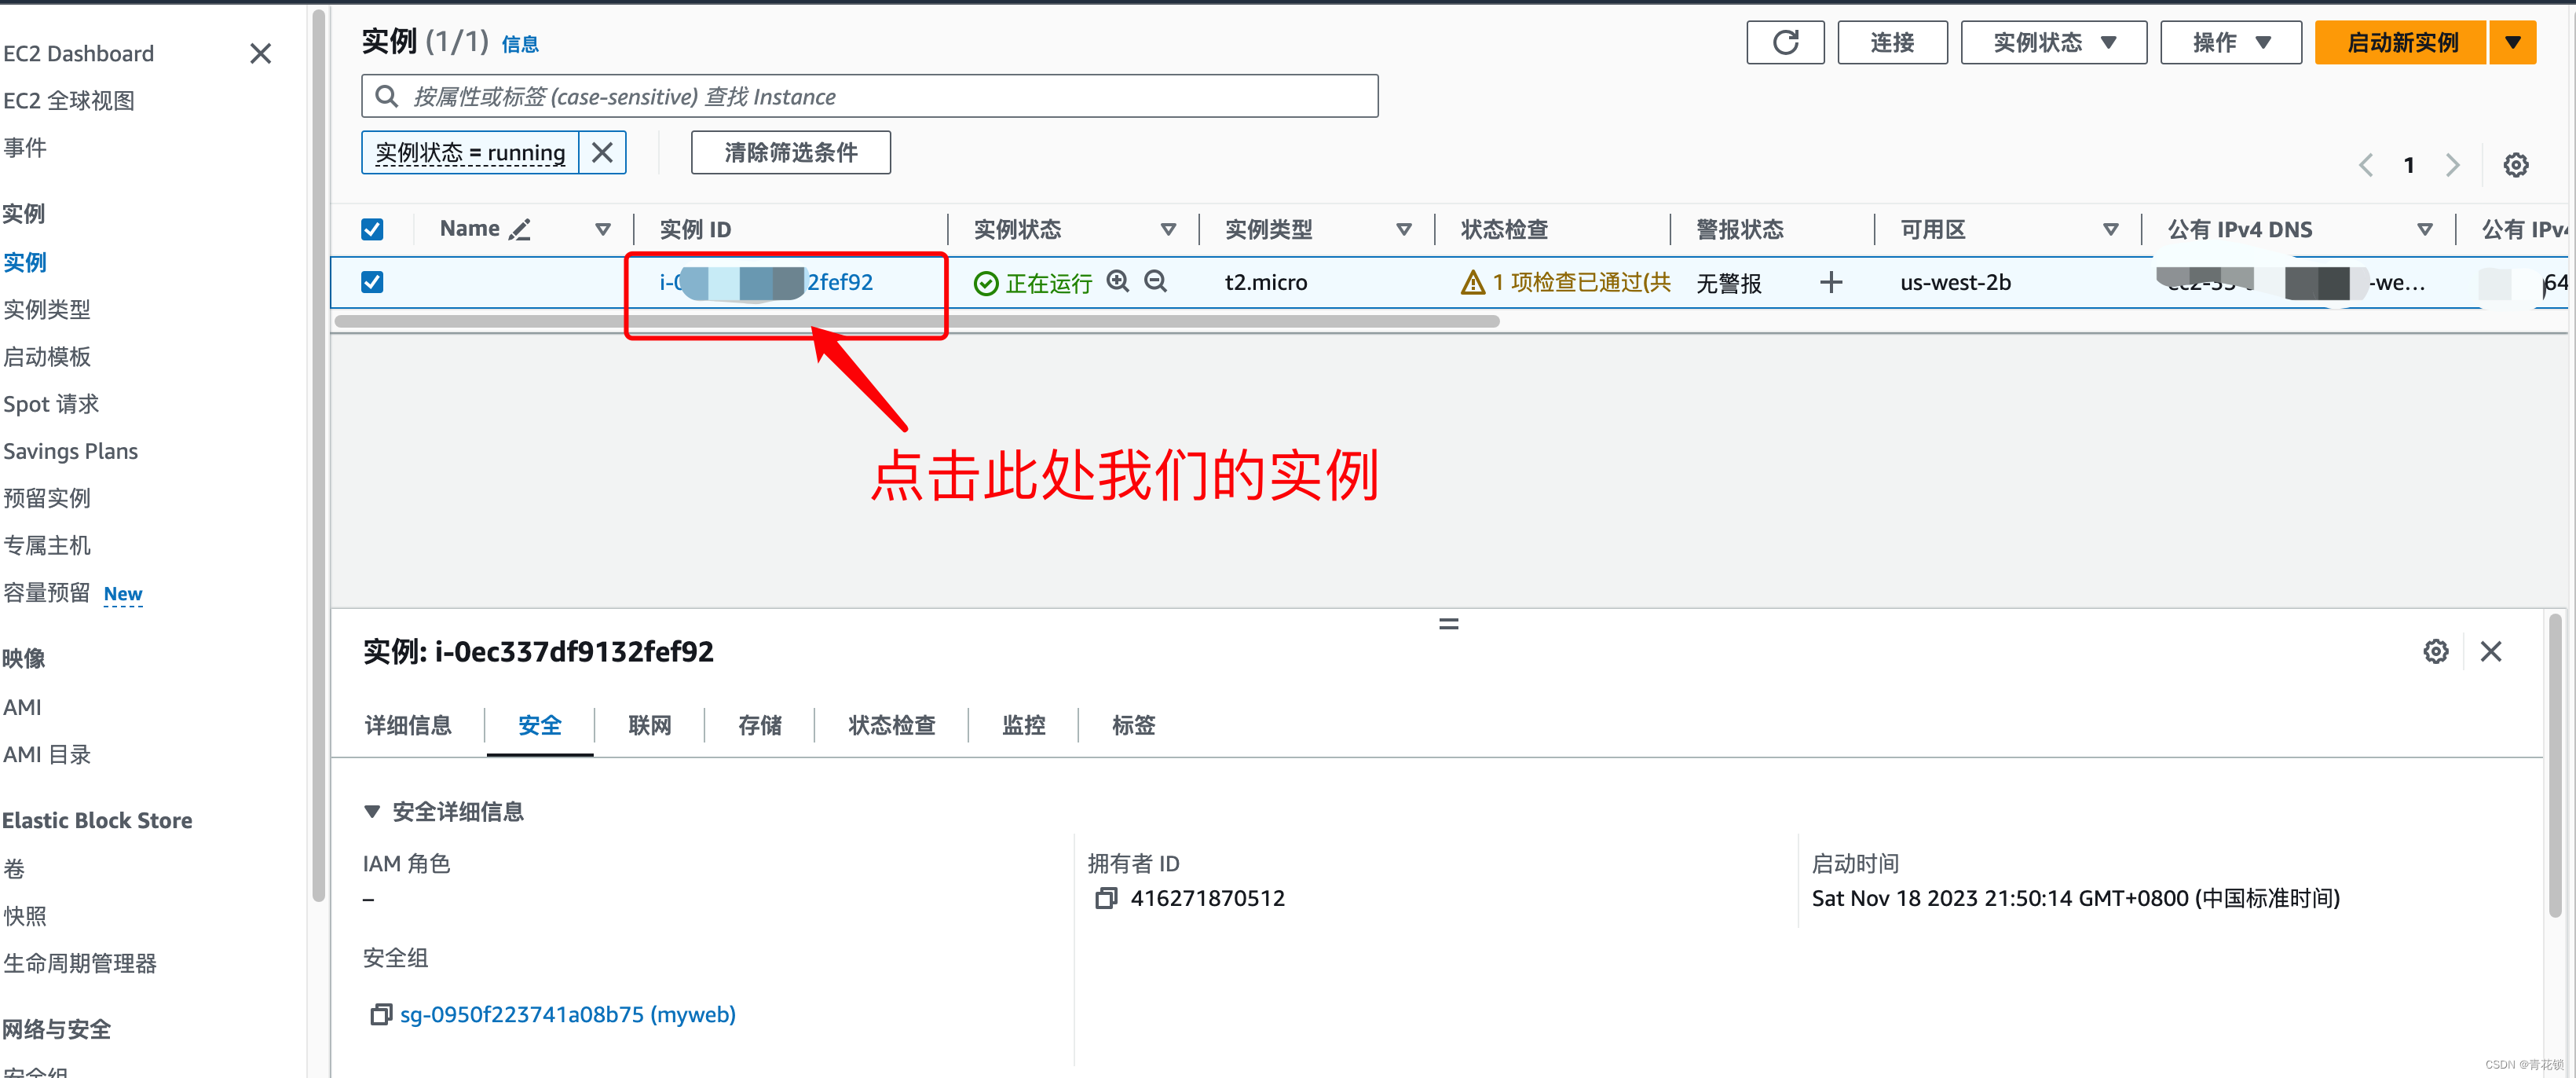Sort by the 实例类型 column arrow
This screenshot has height=1078, width=2576.
pyautogui.click(x=1404, y=229)
